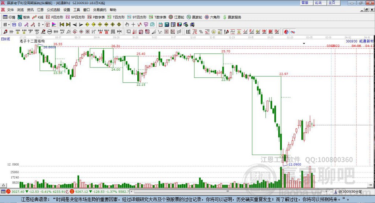Click the red floppy save icon
This screenshot has height=203, width=375.
(179, 25)
